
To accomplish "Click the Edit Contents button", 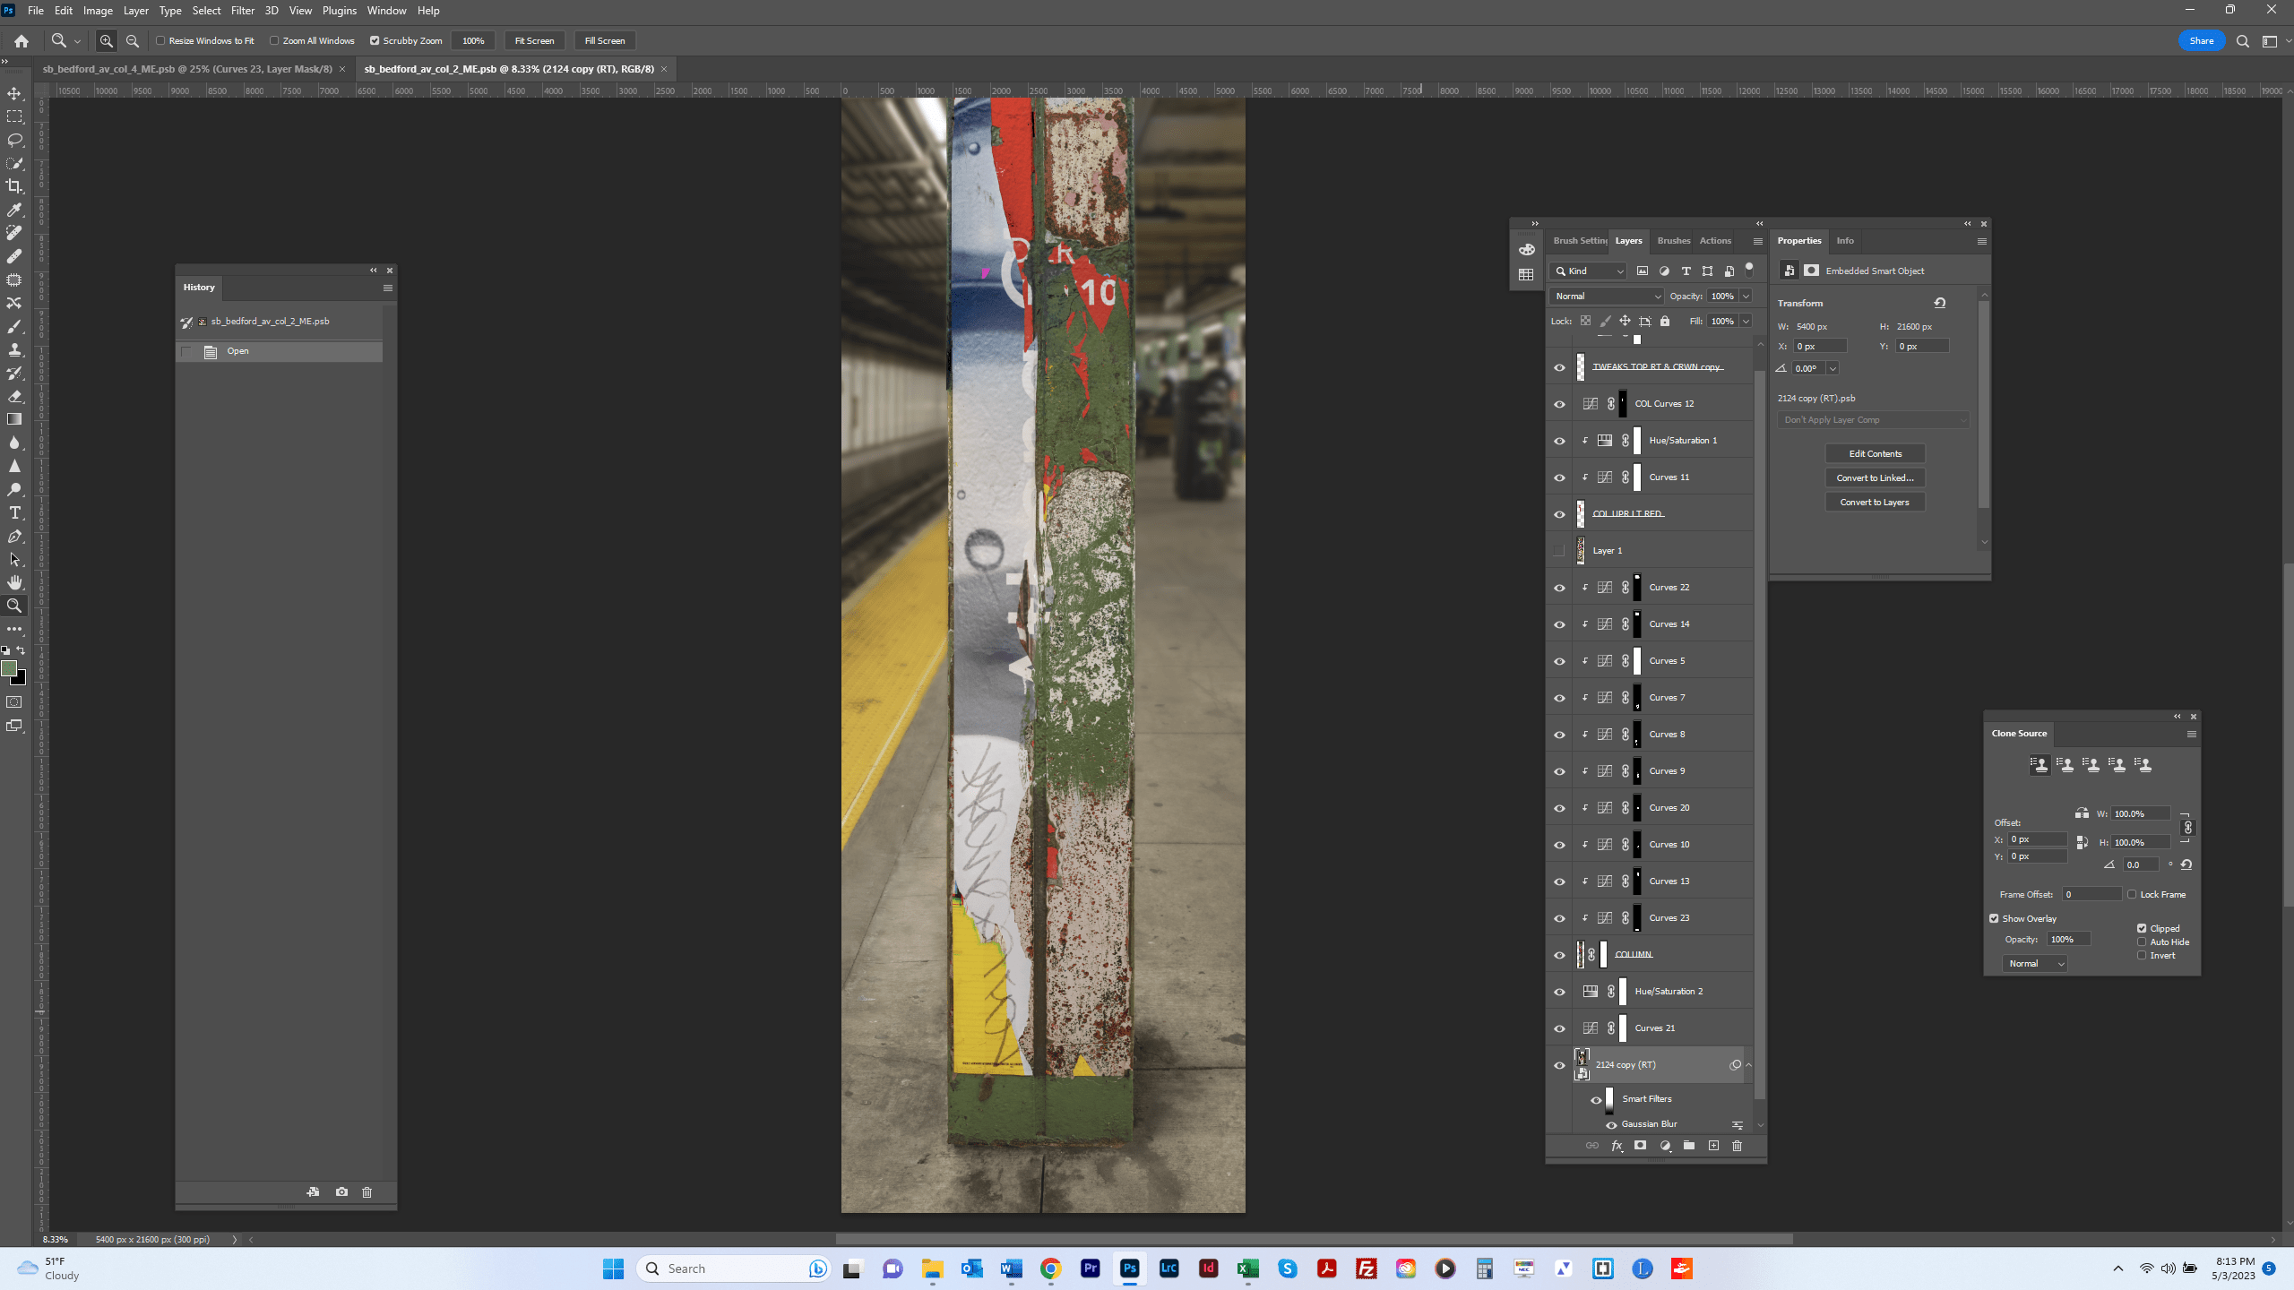I will click(1875, 453).
